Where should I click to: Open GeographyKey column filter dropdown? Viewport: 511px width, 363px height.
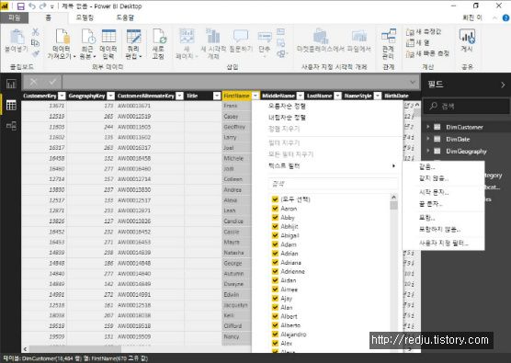[110, 96]
